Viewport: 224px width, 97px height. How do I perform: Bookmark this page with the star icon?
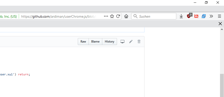pyautogui.click(x=112, y=16)
